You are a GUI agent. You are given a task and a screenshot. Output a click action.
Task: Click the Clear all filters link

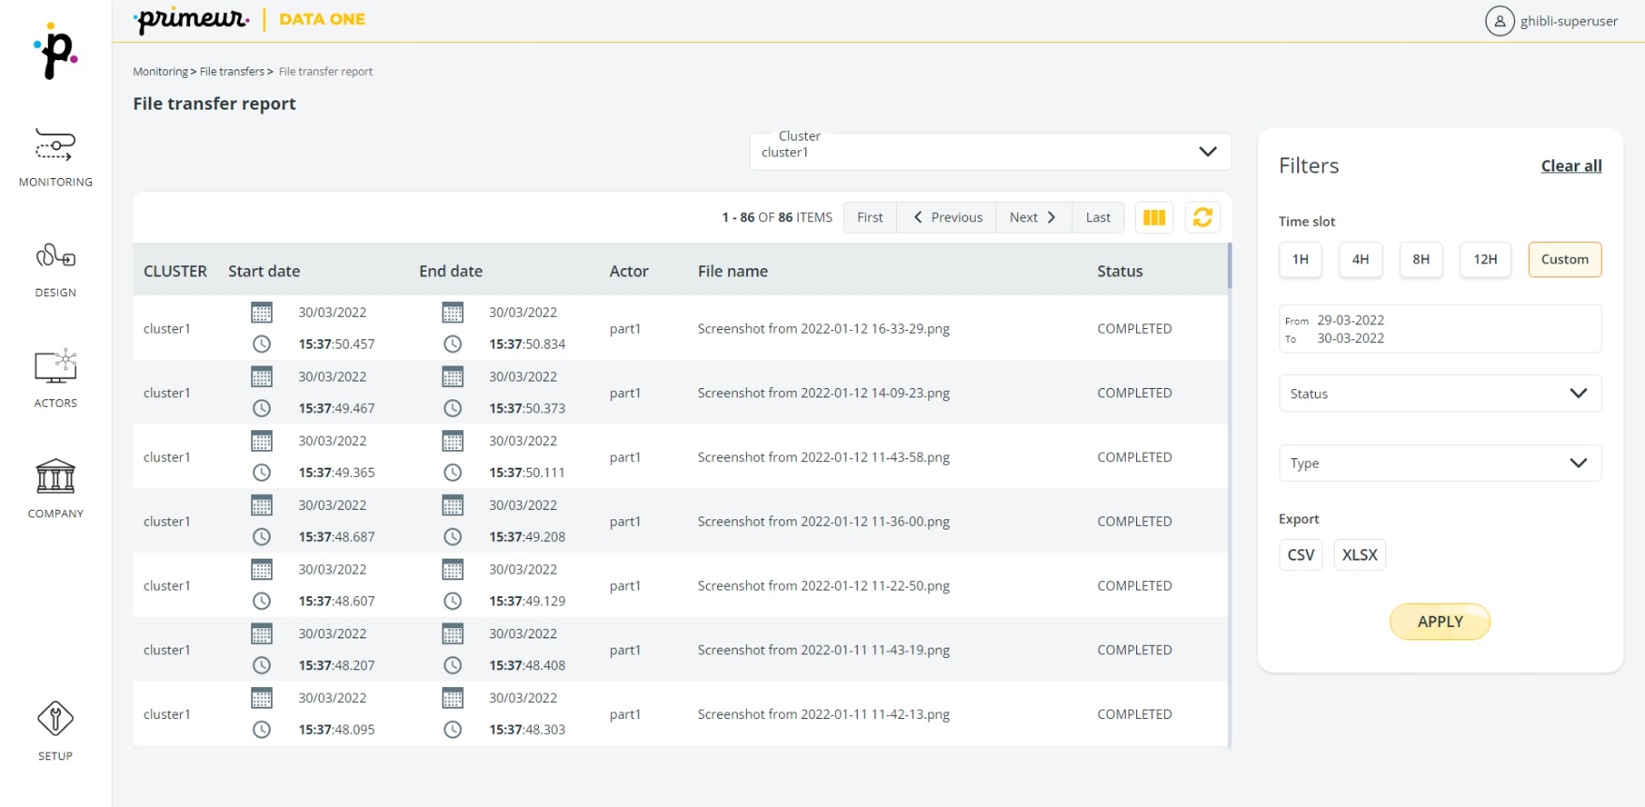click(x=1571, y=166)
